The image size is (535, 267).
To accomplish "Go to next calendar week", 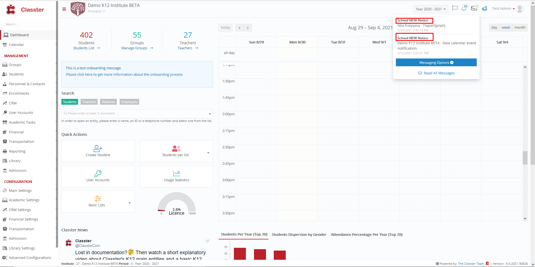I will [248, 28].
